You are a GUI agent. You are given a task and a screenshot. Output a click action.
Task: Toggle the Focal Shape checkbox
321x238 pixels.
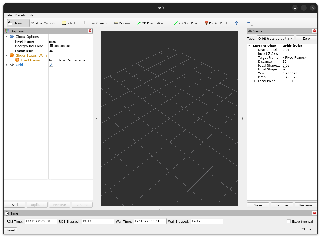click(x=284, y=69)
